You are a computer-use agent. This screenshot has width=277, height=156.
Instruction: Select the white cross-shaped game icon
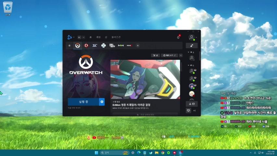(x=103, y=45)
